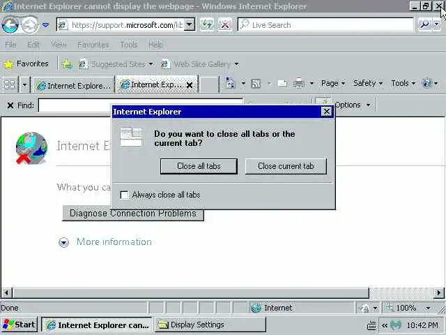Click the Forward navigation arrow button
446x335 pixels.
[30, 25]
